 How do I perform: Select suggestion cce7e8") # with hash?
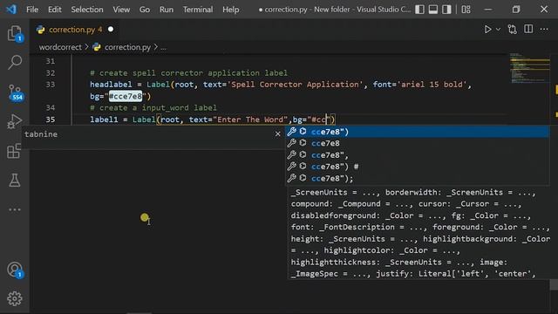[x=417, y=167]
